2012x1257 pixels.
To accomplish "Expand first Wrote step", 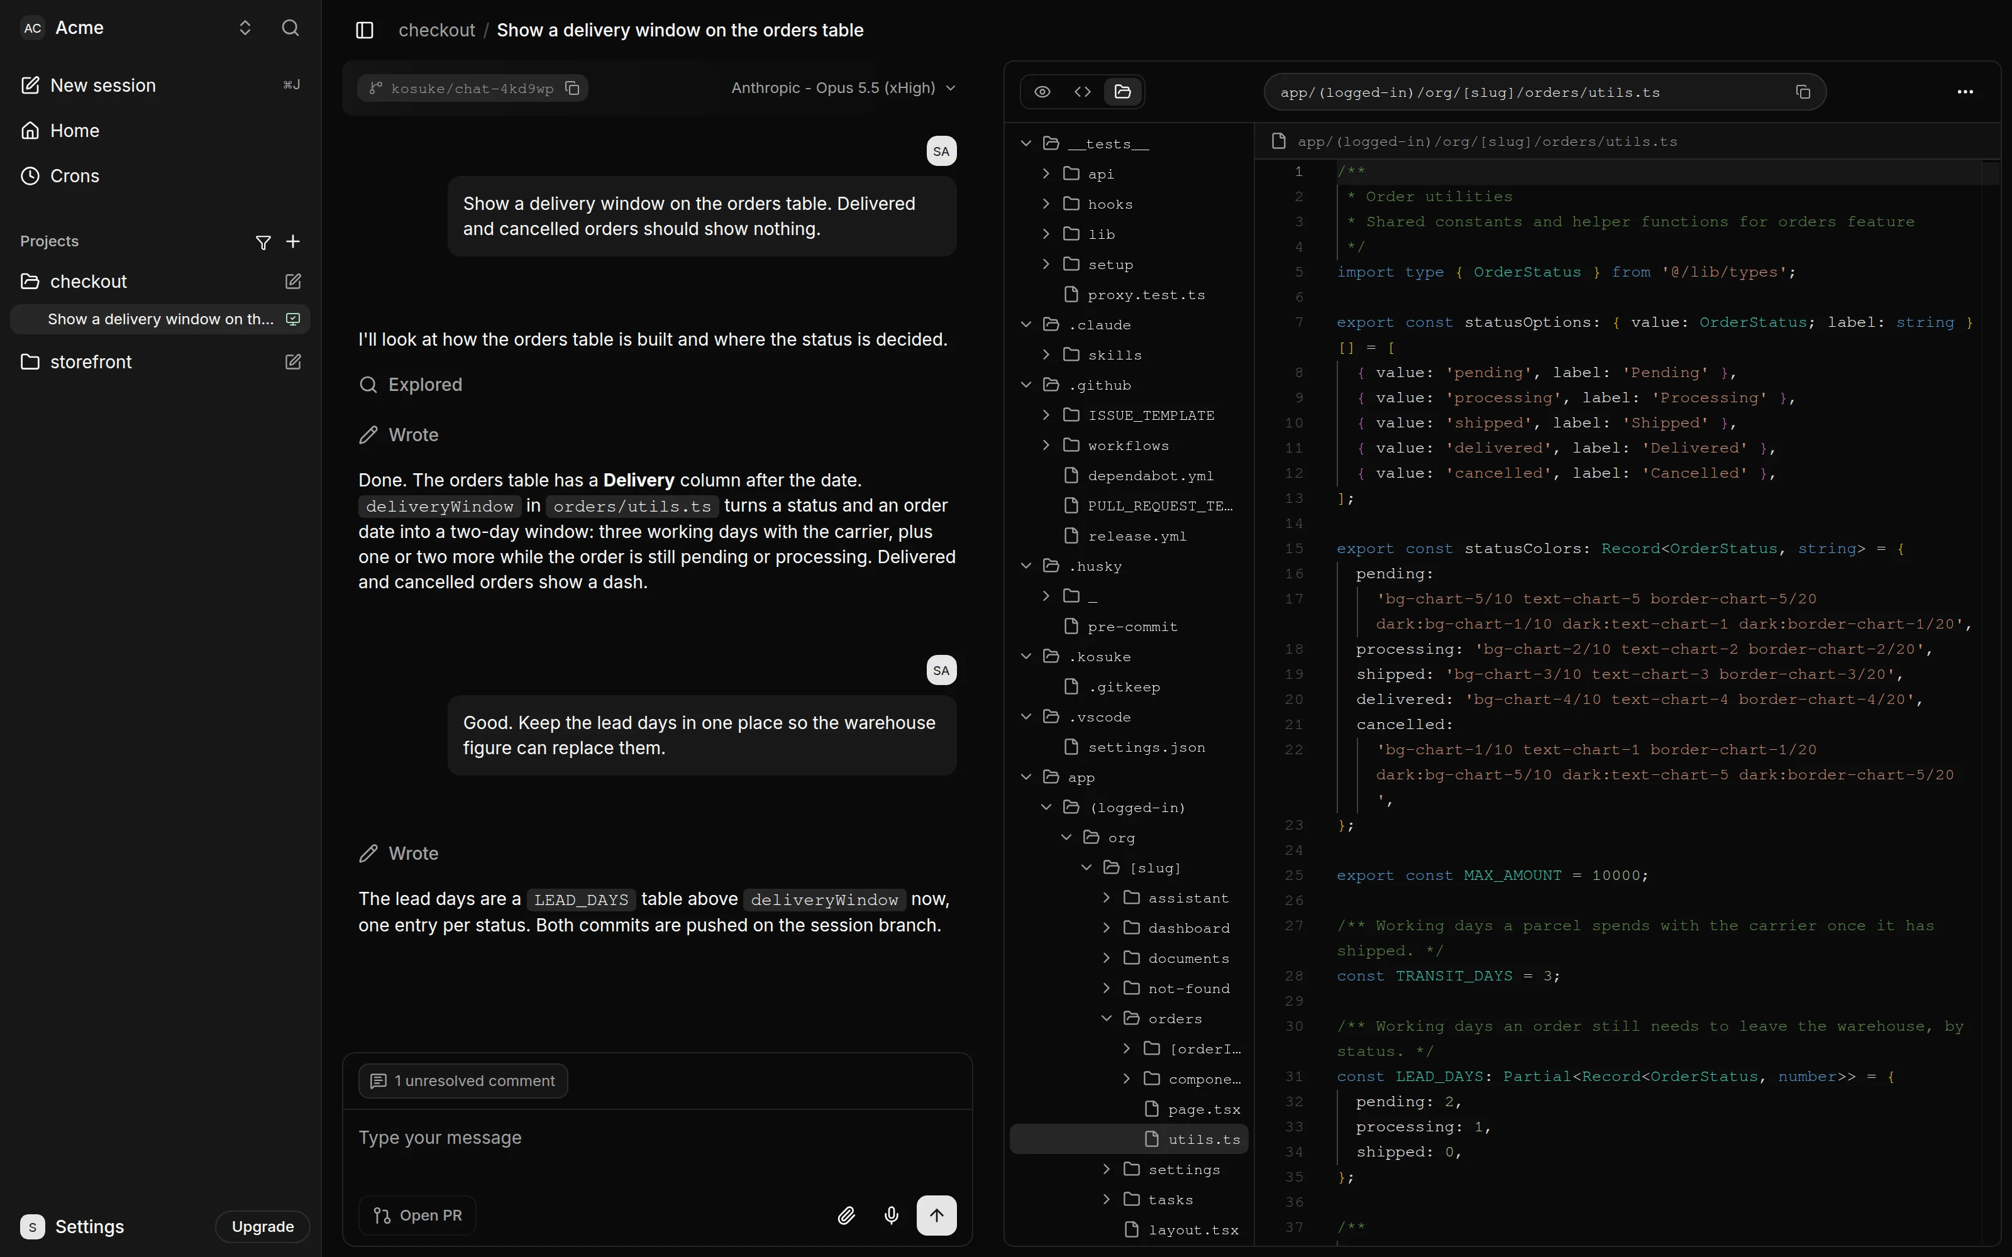I will coord(399,435).
